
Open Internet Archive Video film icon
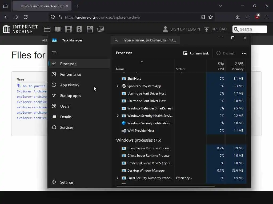[69, 29]
